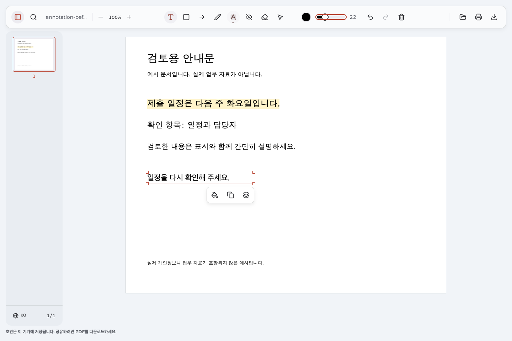Click the text box '일정을 다시 확인해 주세요.'

tap(201, 178)
